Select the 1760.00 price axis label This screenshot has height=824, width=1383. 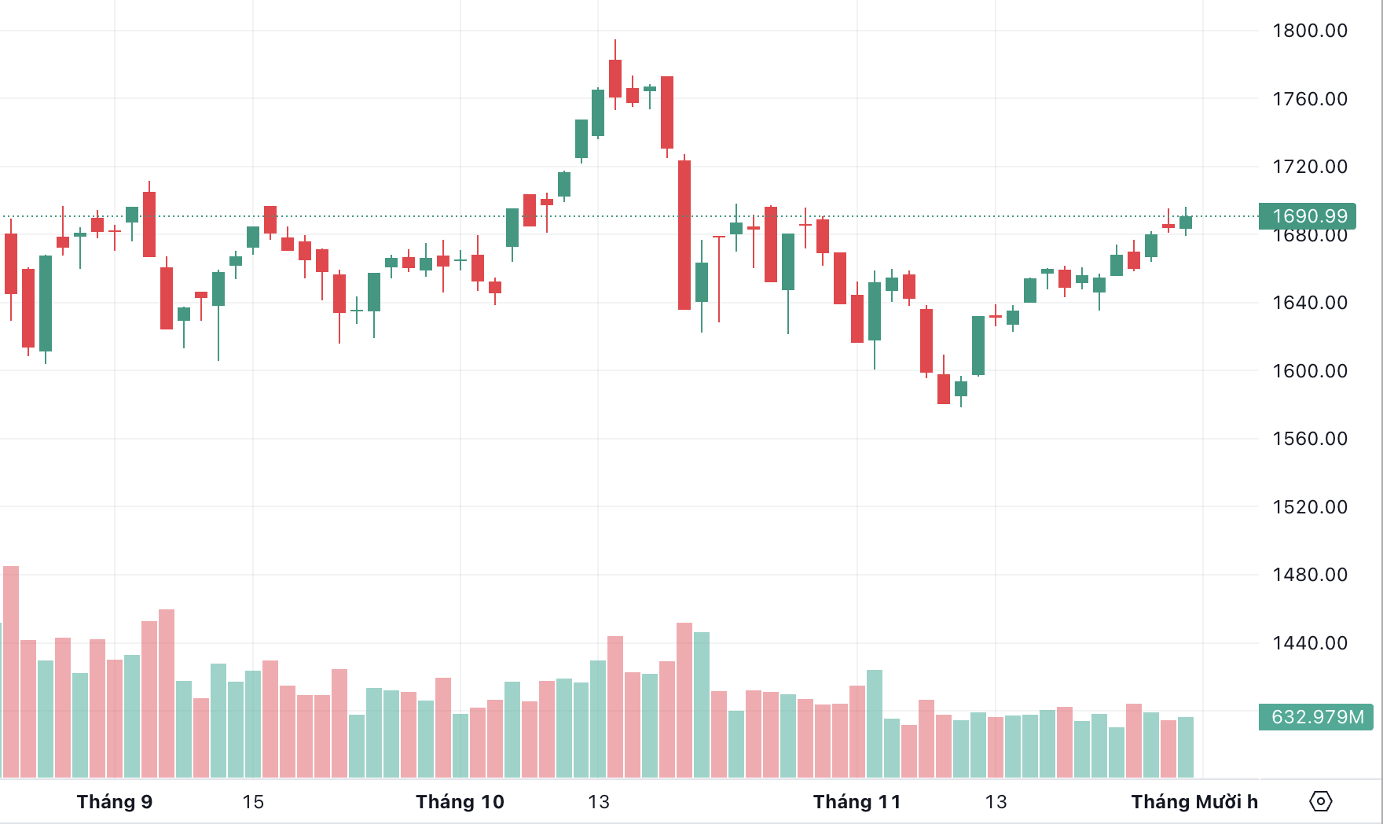[1310, 99]
